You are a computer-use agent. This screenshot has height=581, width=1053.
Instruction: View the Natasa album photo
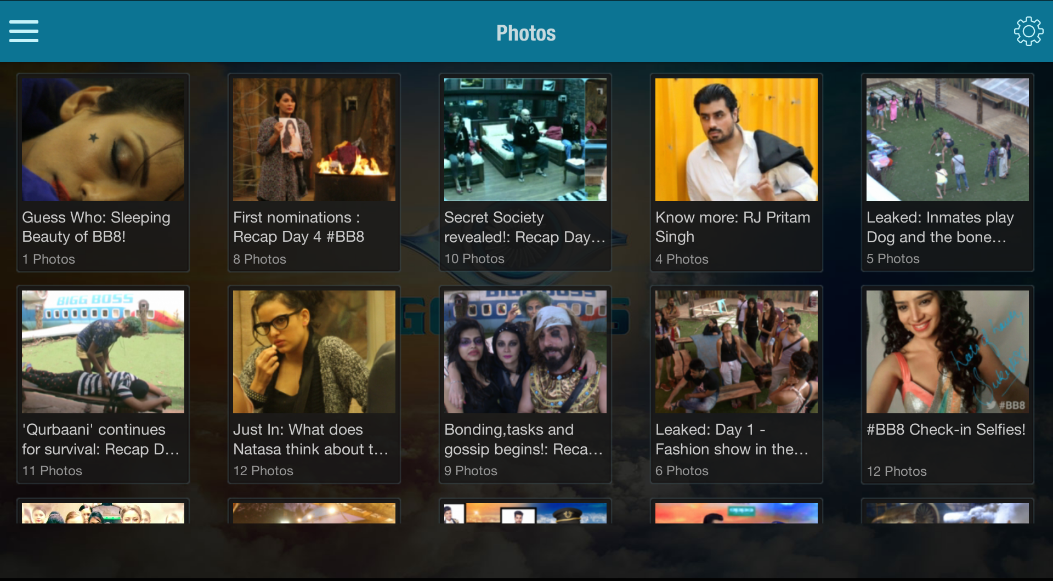314,352
